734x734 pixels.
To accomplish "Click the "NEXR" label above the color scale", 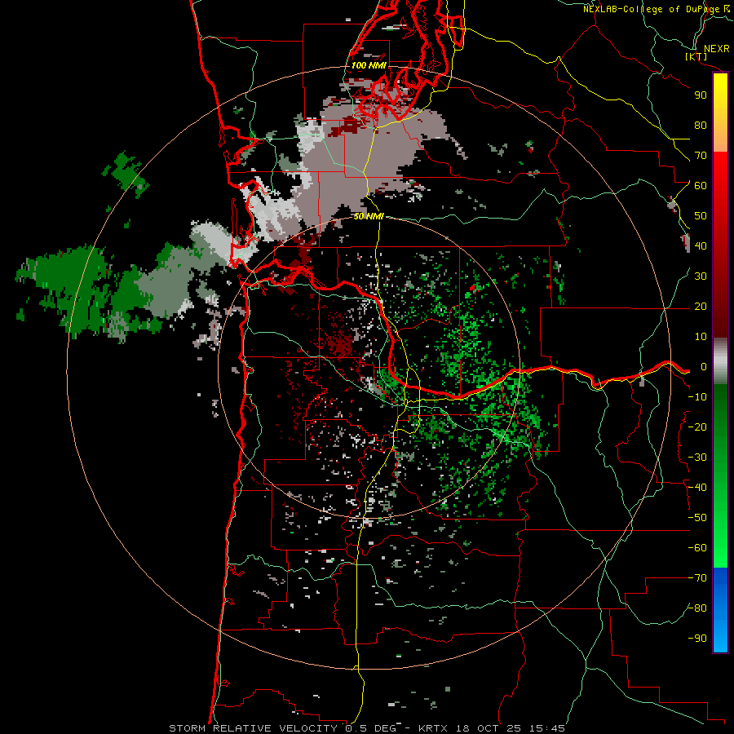I will coord(716,49).
